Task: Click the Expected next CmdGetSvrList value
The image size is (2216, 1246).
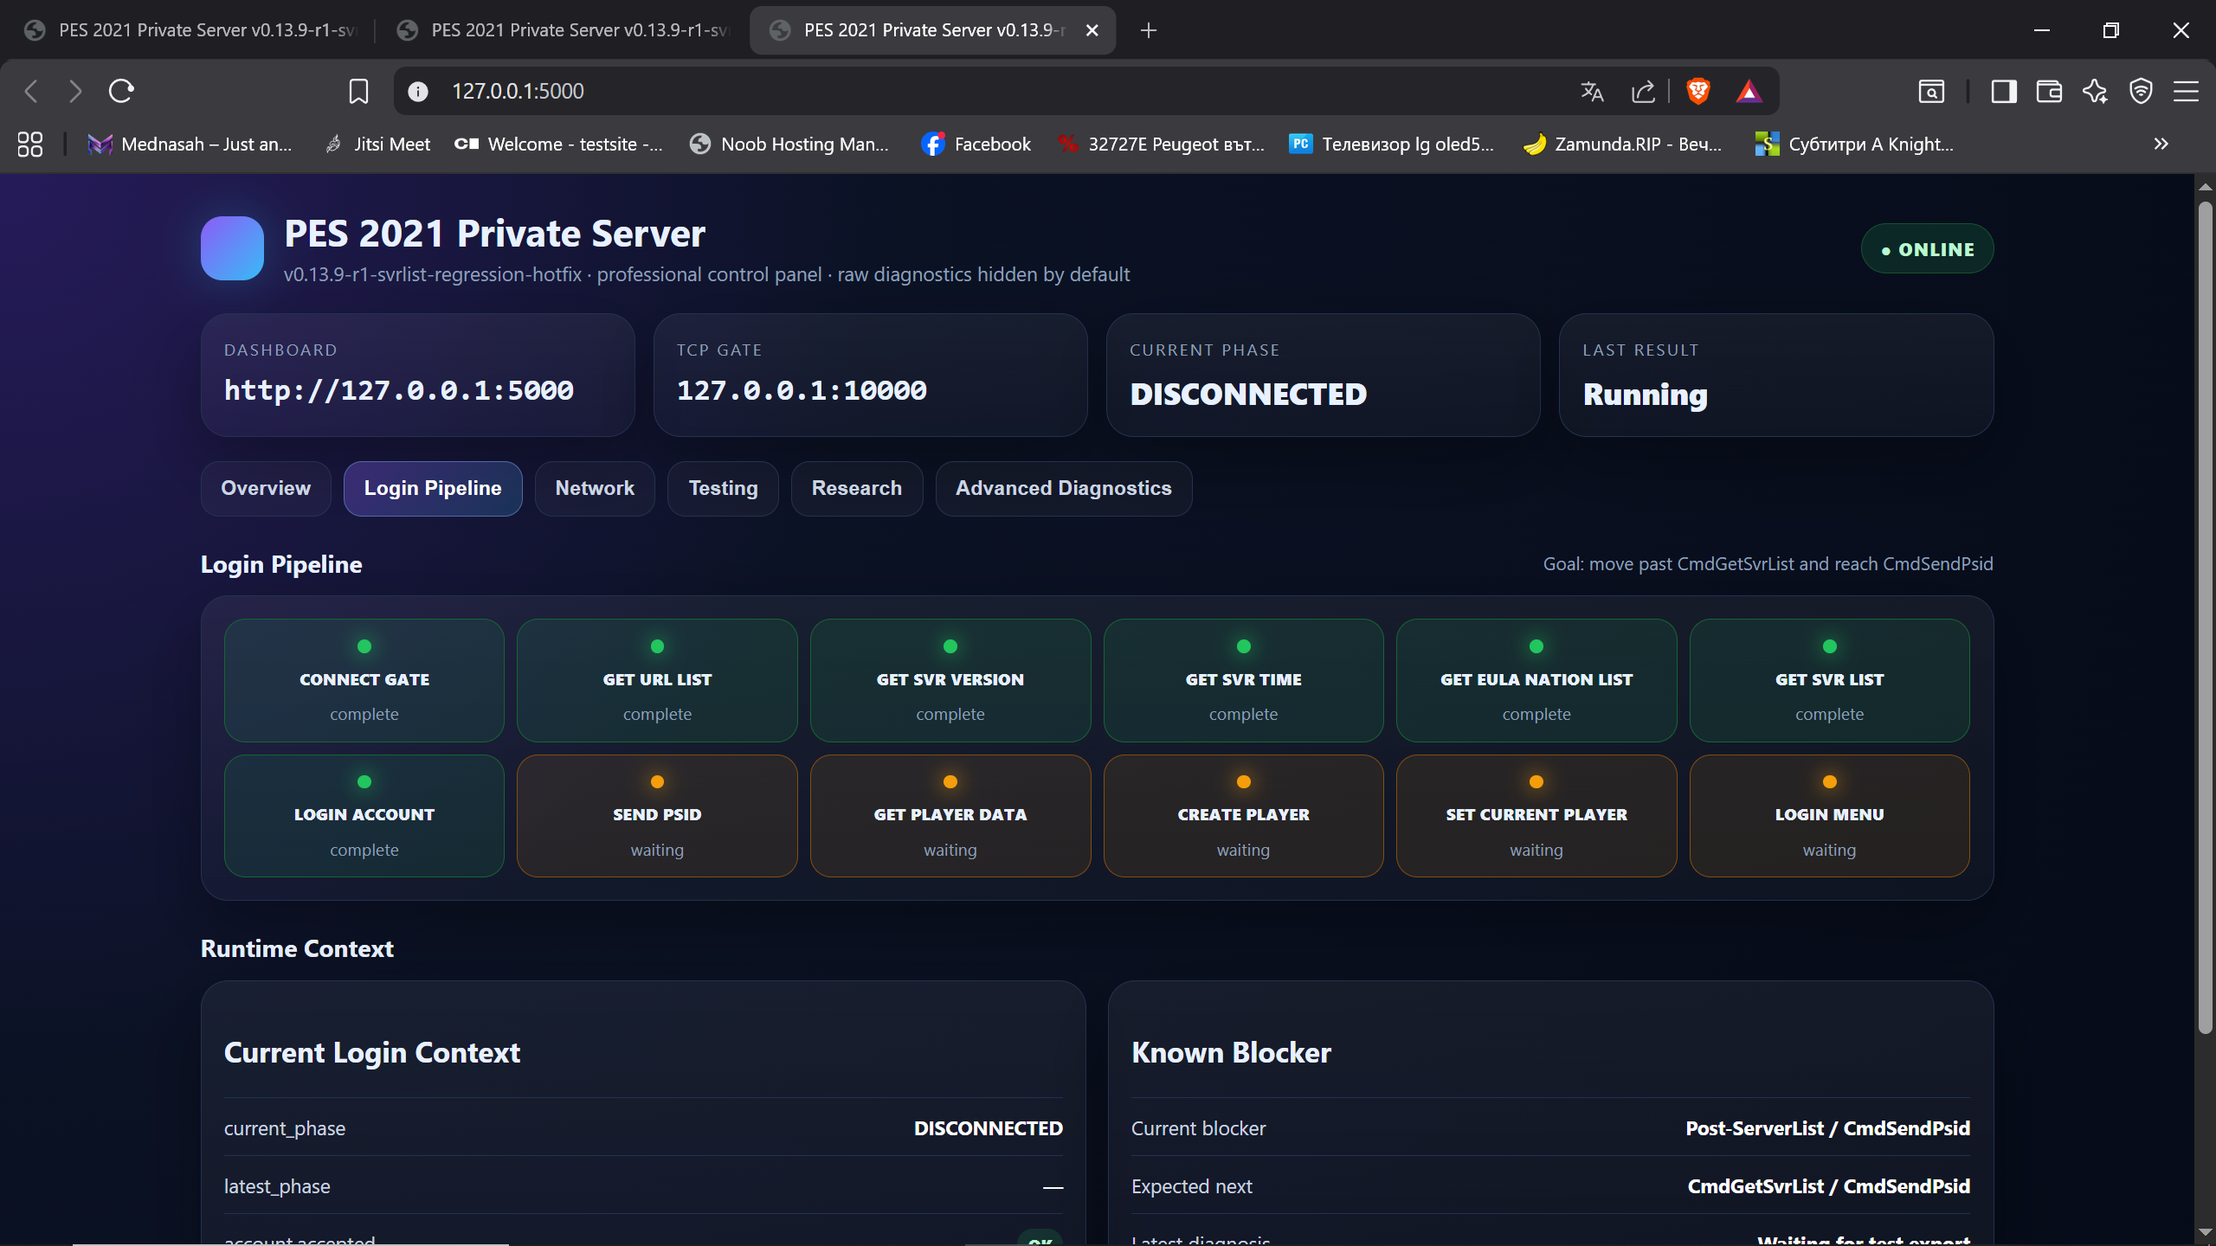Action: (x=1828, y=1186)
